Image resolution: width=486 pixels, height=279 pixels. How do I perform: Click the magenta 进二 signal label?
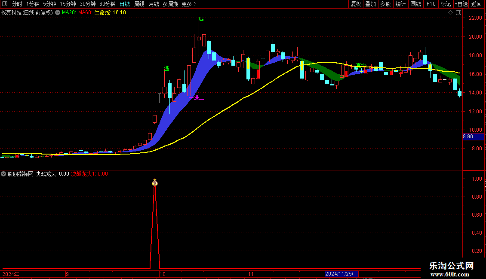coord(198,98)
